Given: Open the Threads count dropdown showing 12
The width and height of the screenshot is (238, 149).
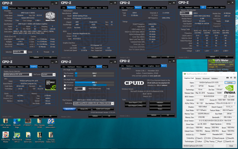Looking at the screenshot, I should 80,89.
